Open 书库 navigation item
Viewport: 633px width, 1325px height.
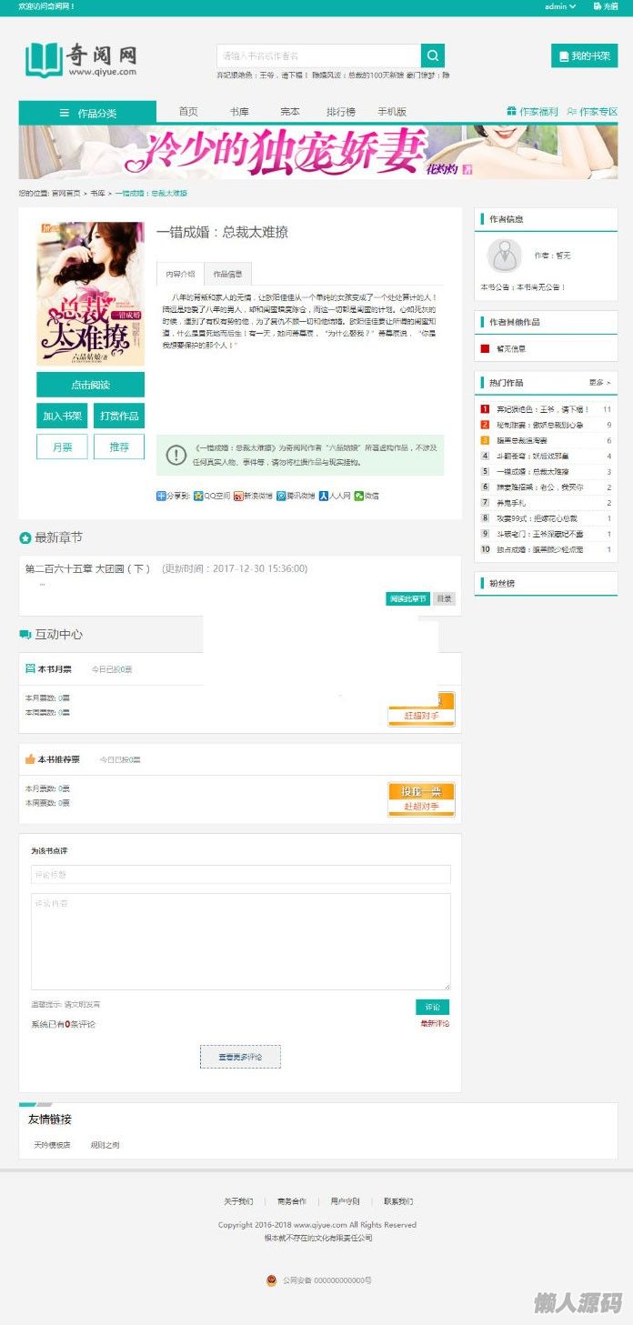click(239, 112)
